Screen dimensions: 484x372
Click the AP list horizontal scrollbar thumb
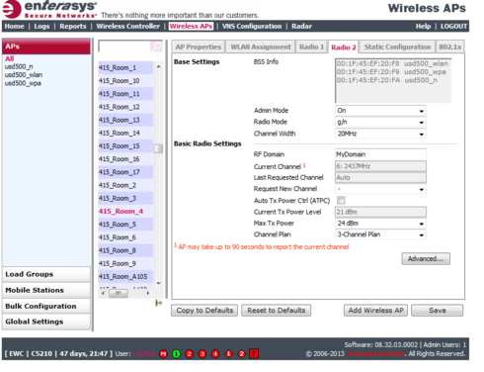[119, 293]
